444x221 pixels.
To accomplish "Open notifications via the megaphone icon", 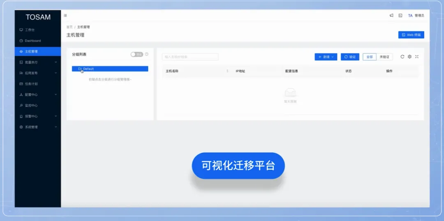I will pos(391,16).
